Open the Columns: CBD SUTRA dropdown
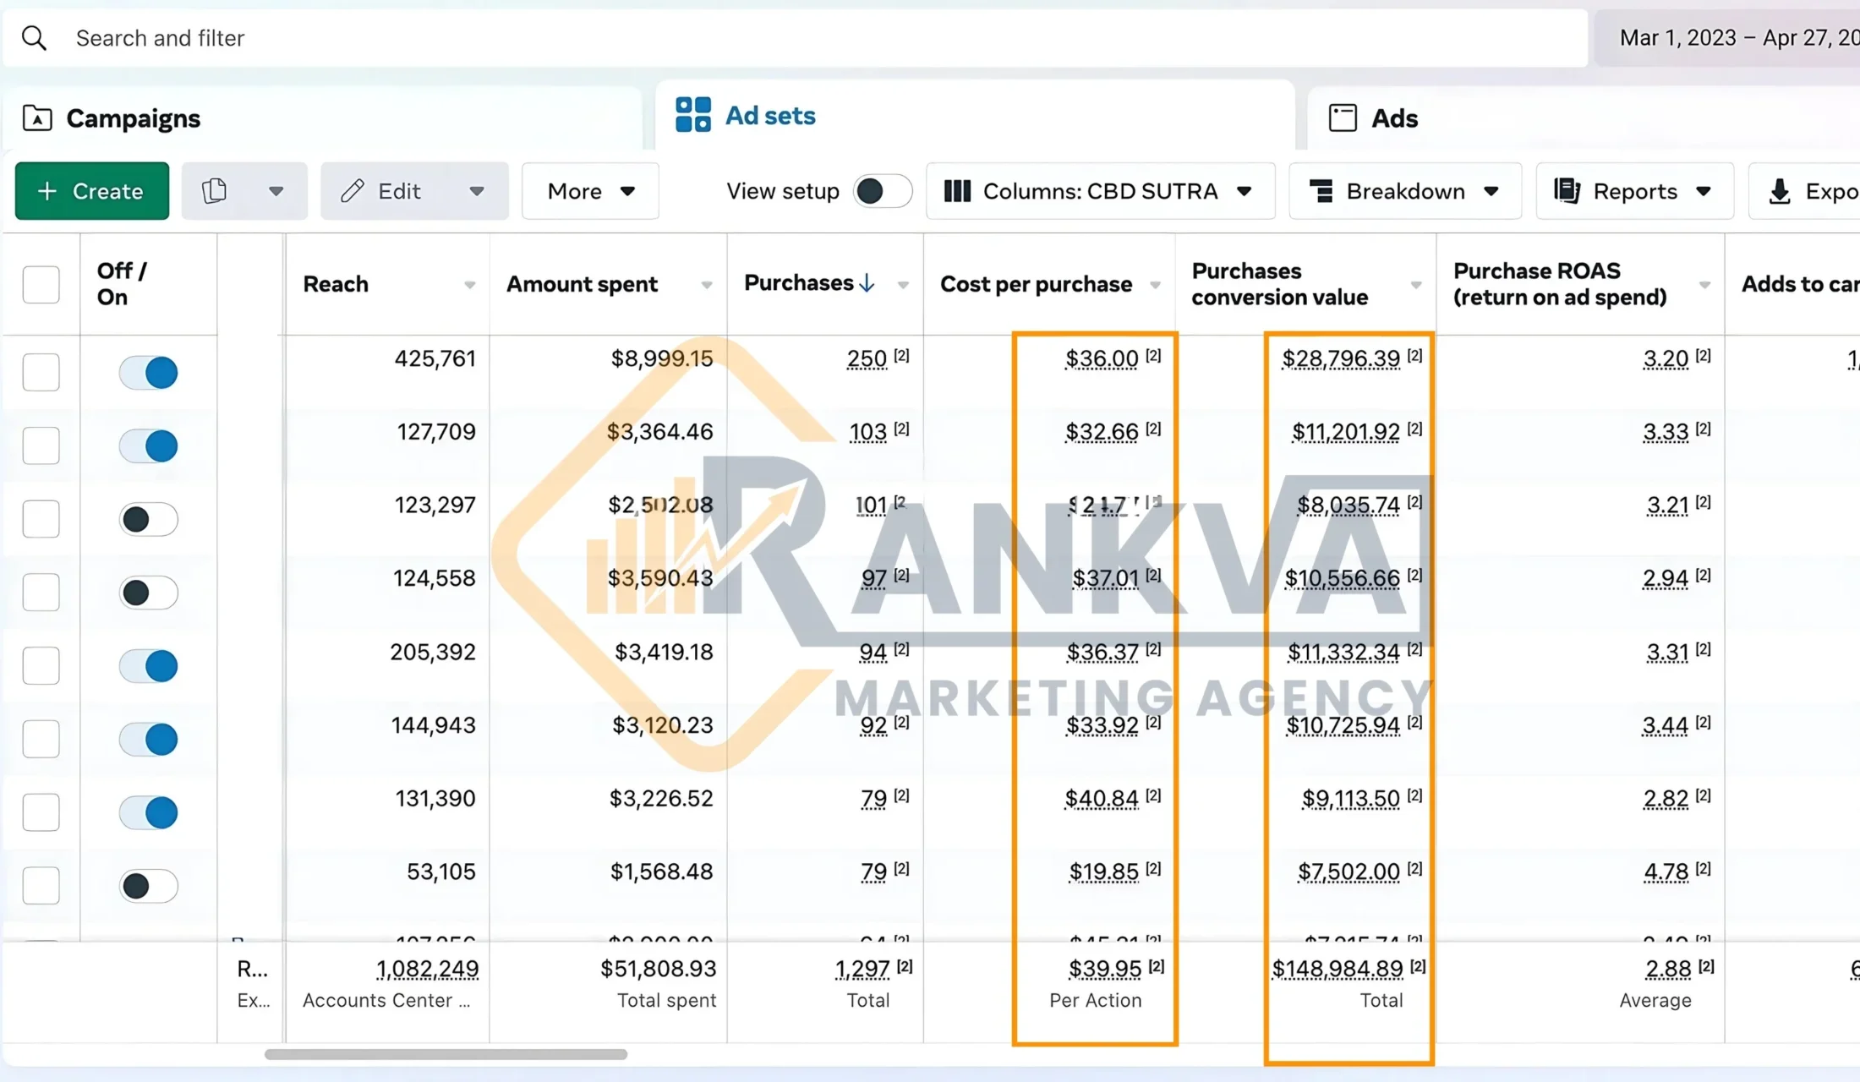Screen dimensions: 1860x1082 (x=1099, y=191)
